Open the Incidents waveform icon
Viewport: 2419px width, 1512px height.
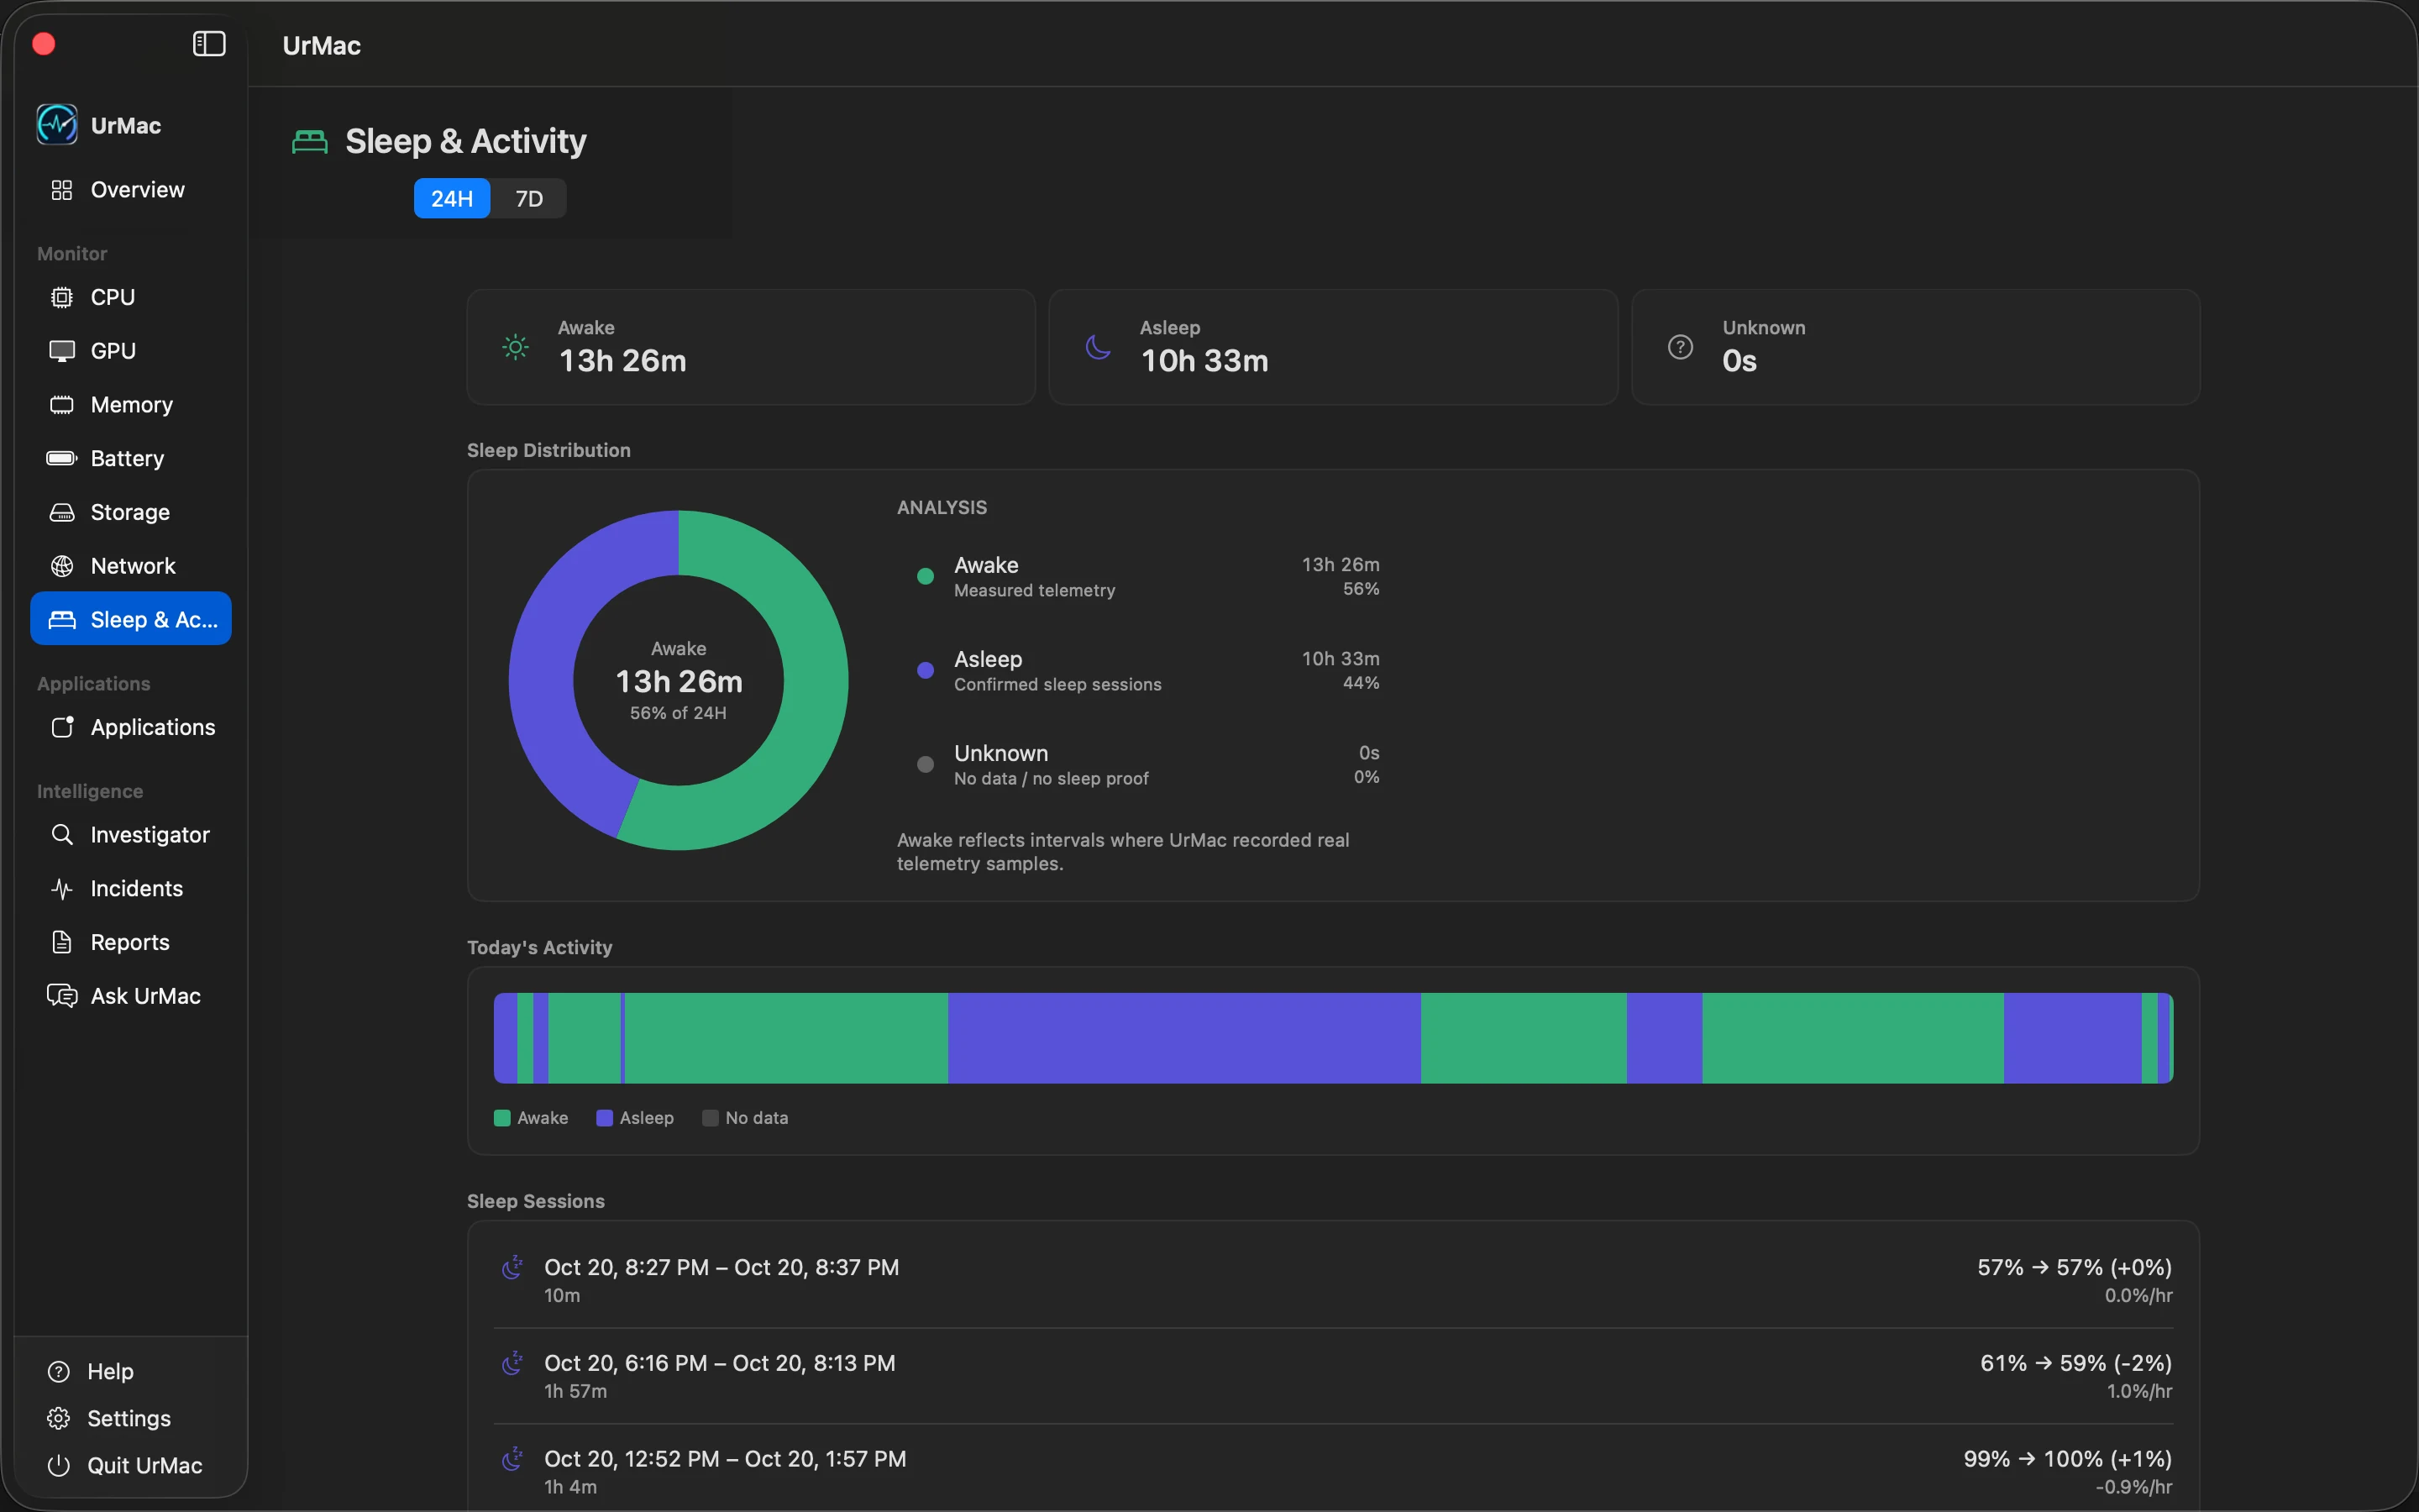[62, 889]
